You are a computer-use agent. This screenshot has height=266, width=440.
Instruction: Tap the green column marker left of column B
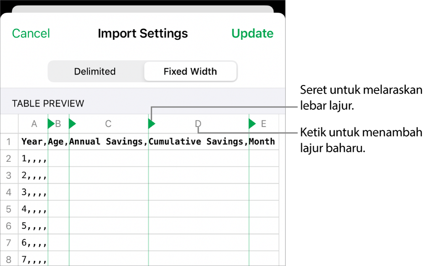click(50, 123)
